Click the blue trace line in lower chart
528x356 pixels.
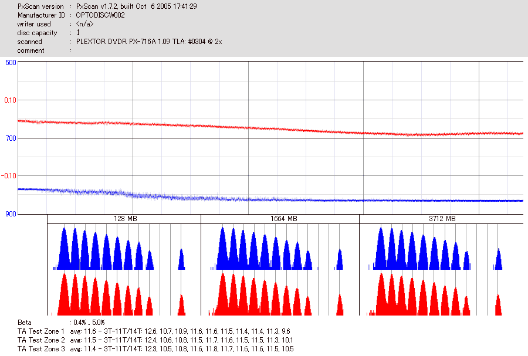point(270,199)
